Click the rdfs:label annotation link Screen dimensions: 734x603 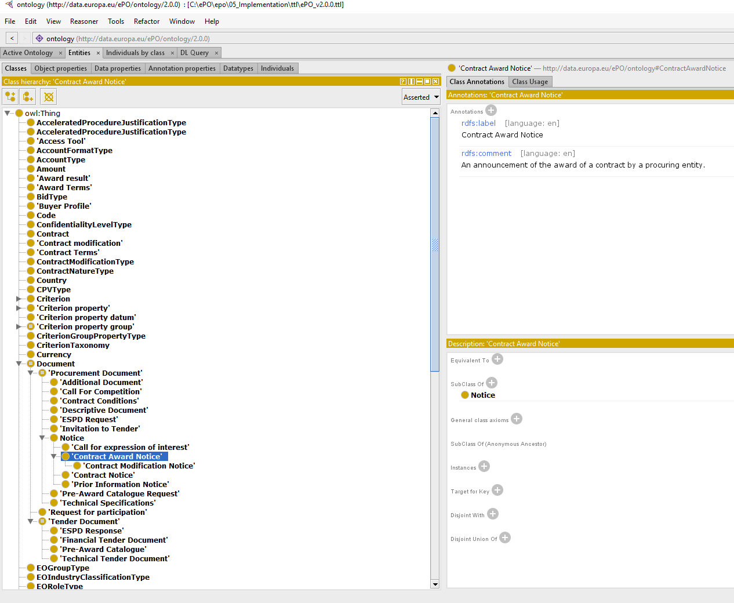click(x=478, y=123)
